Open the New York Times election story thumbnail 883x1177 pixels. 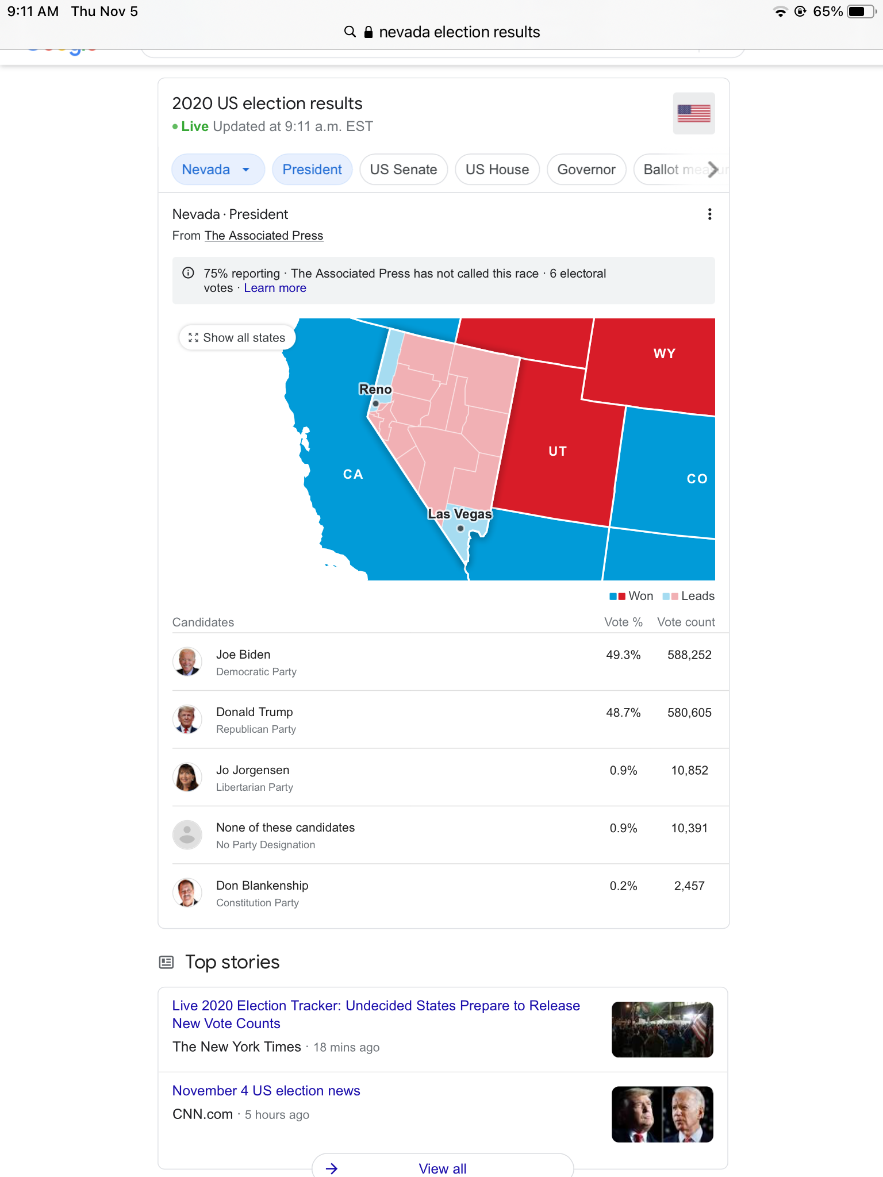662,1029
